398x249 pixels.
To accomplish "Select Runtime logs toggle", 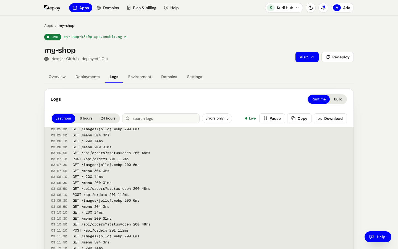I will (319, 99).
